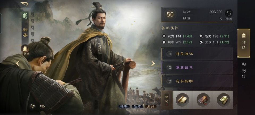This screenshot has width=255, height=115.
Task: Open the bamboo-slip book item in 韬略
Action: coord(203,100)
